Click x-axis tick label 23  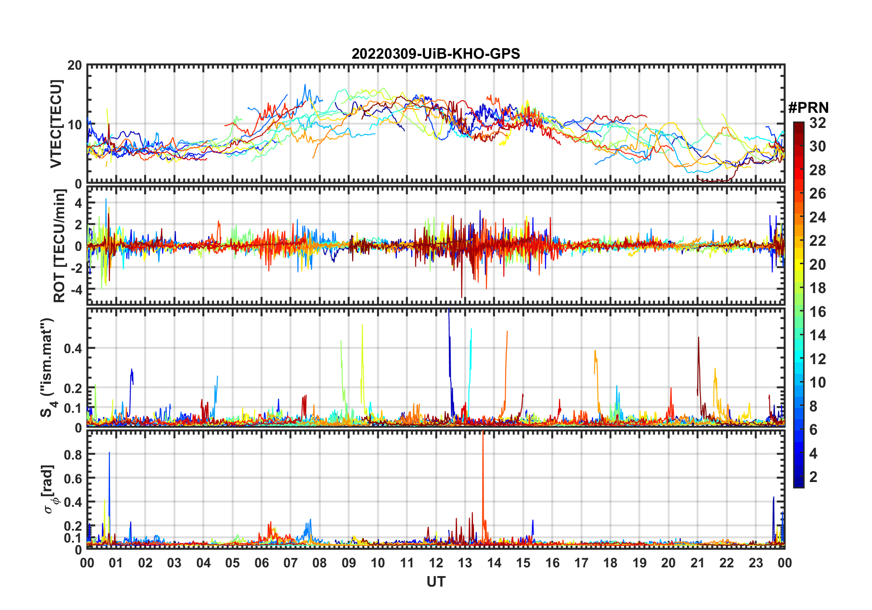click(x=756, y=563)
